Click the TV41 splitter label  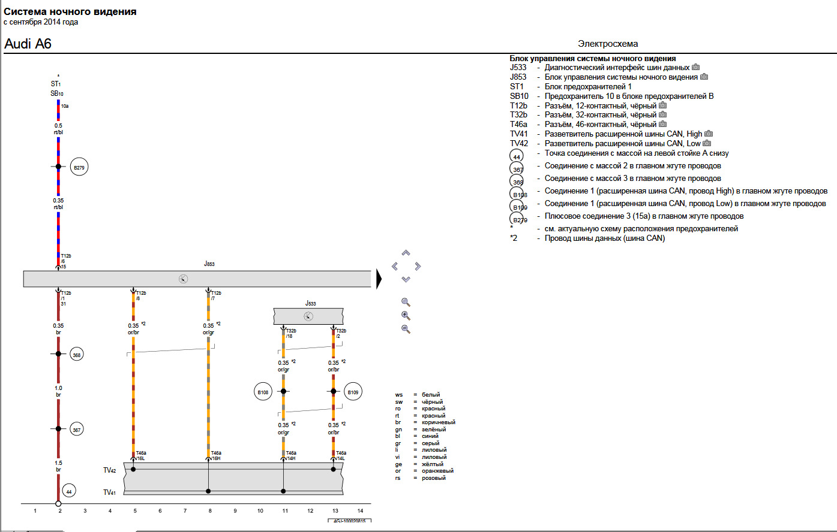pyautogui.click(x=109, y=492)
